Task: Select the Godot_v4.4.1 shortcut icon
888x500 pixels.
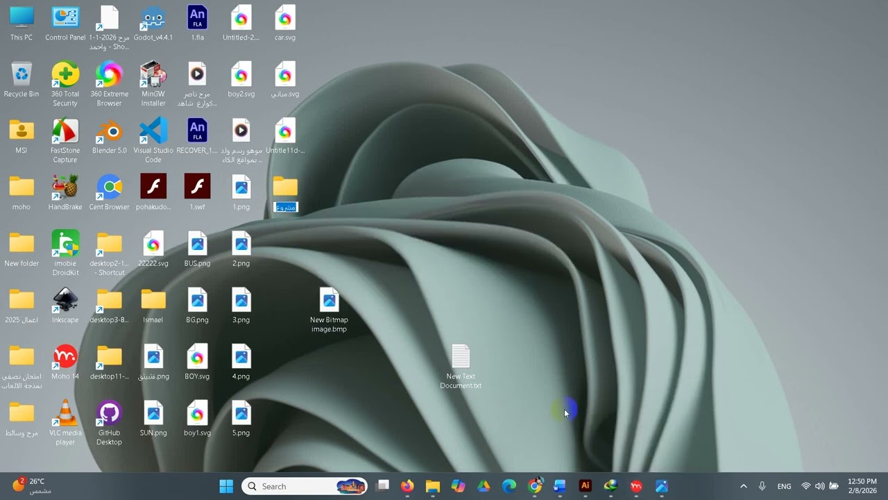Action: 153,18
